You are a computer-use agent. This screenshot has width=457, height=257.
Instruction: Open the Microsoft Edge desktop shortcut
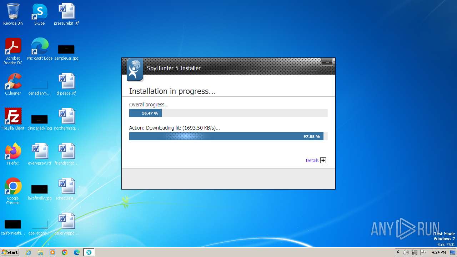(40, 49)
